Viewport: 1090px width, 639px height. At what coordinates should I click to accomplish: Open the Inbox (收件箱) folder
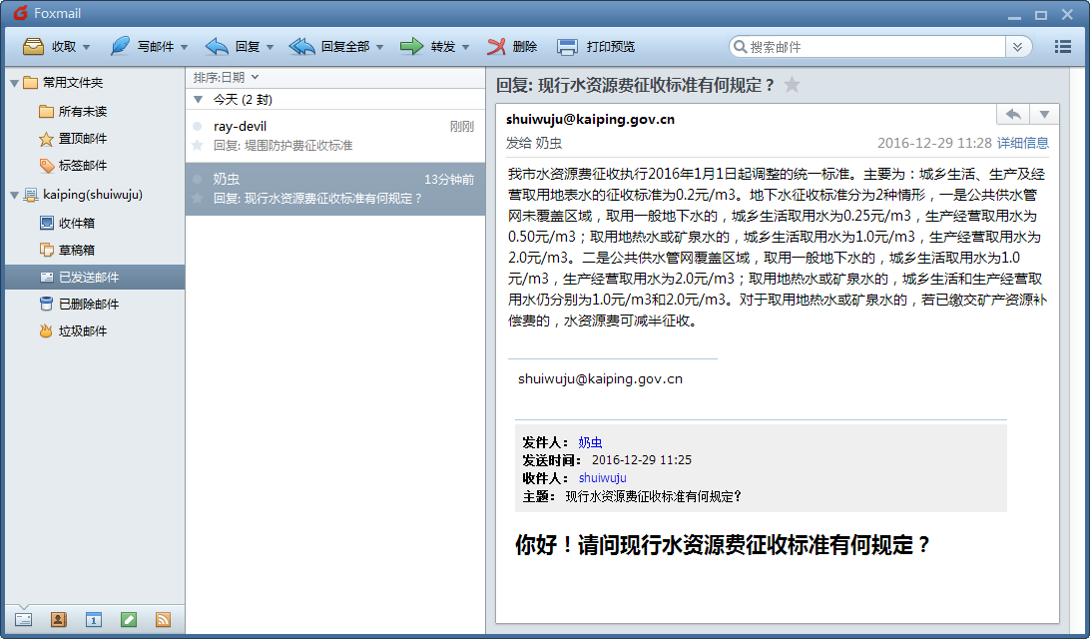76,223
